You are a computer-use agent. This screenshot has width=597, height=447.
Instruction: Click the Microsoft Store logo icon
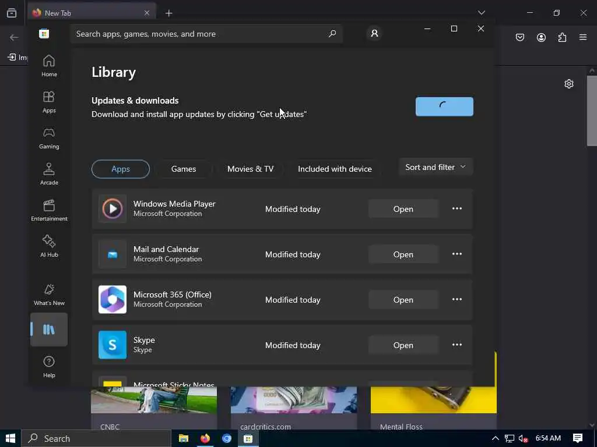44,34
